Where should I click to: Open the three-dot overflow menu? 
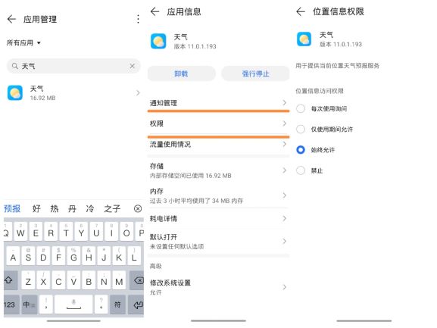[138, 19]
